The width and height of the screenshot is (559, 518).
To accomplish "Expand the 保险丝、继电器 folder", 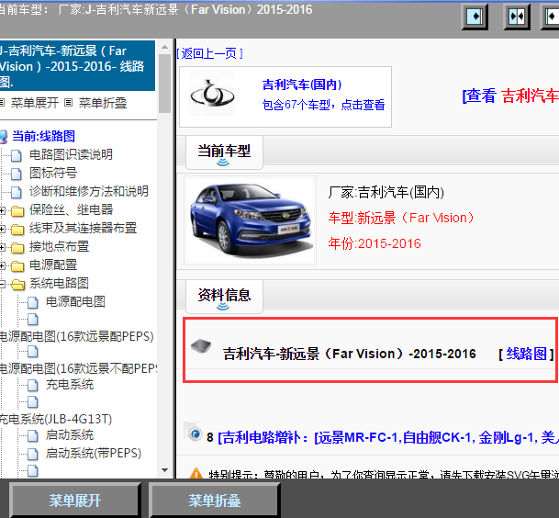I will (2, 210).
